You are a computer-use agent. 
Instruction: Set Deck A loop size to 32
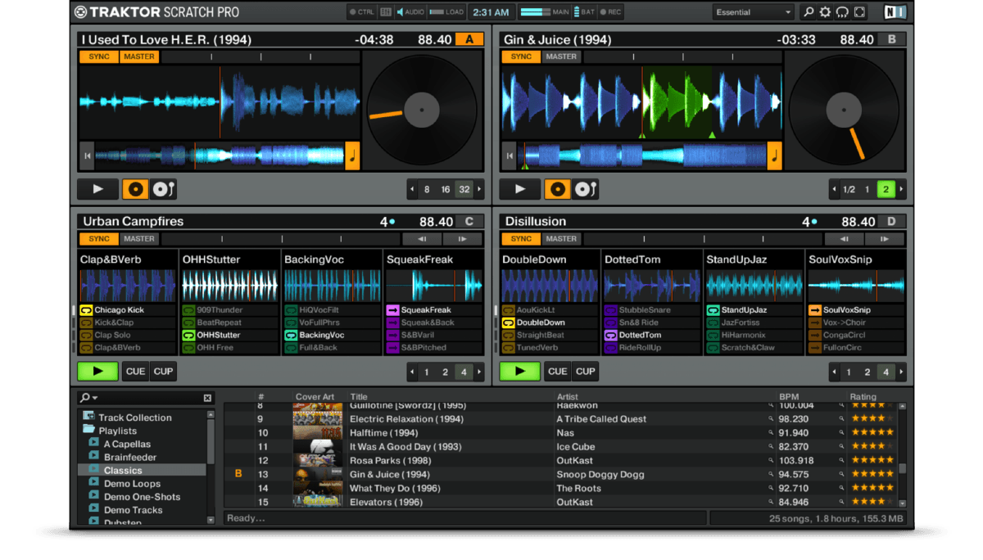[x=464, y=189]
